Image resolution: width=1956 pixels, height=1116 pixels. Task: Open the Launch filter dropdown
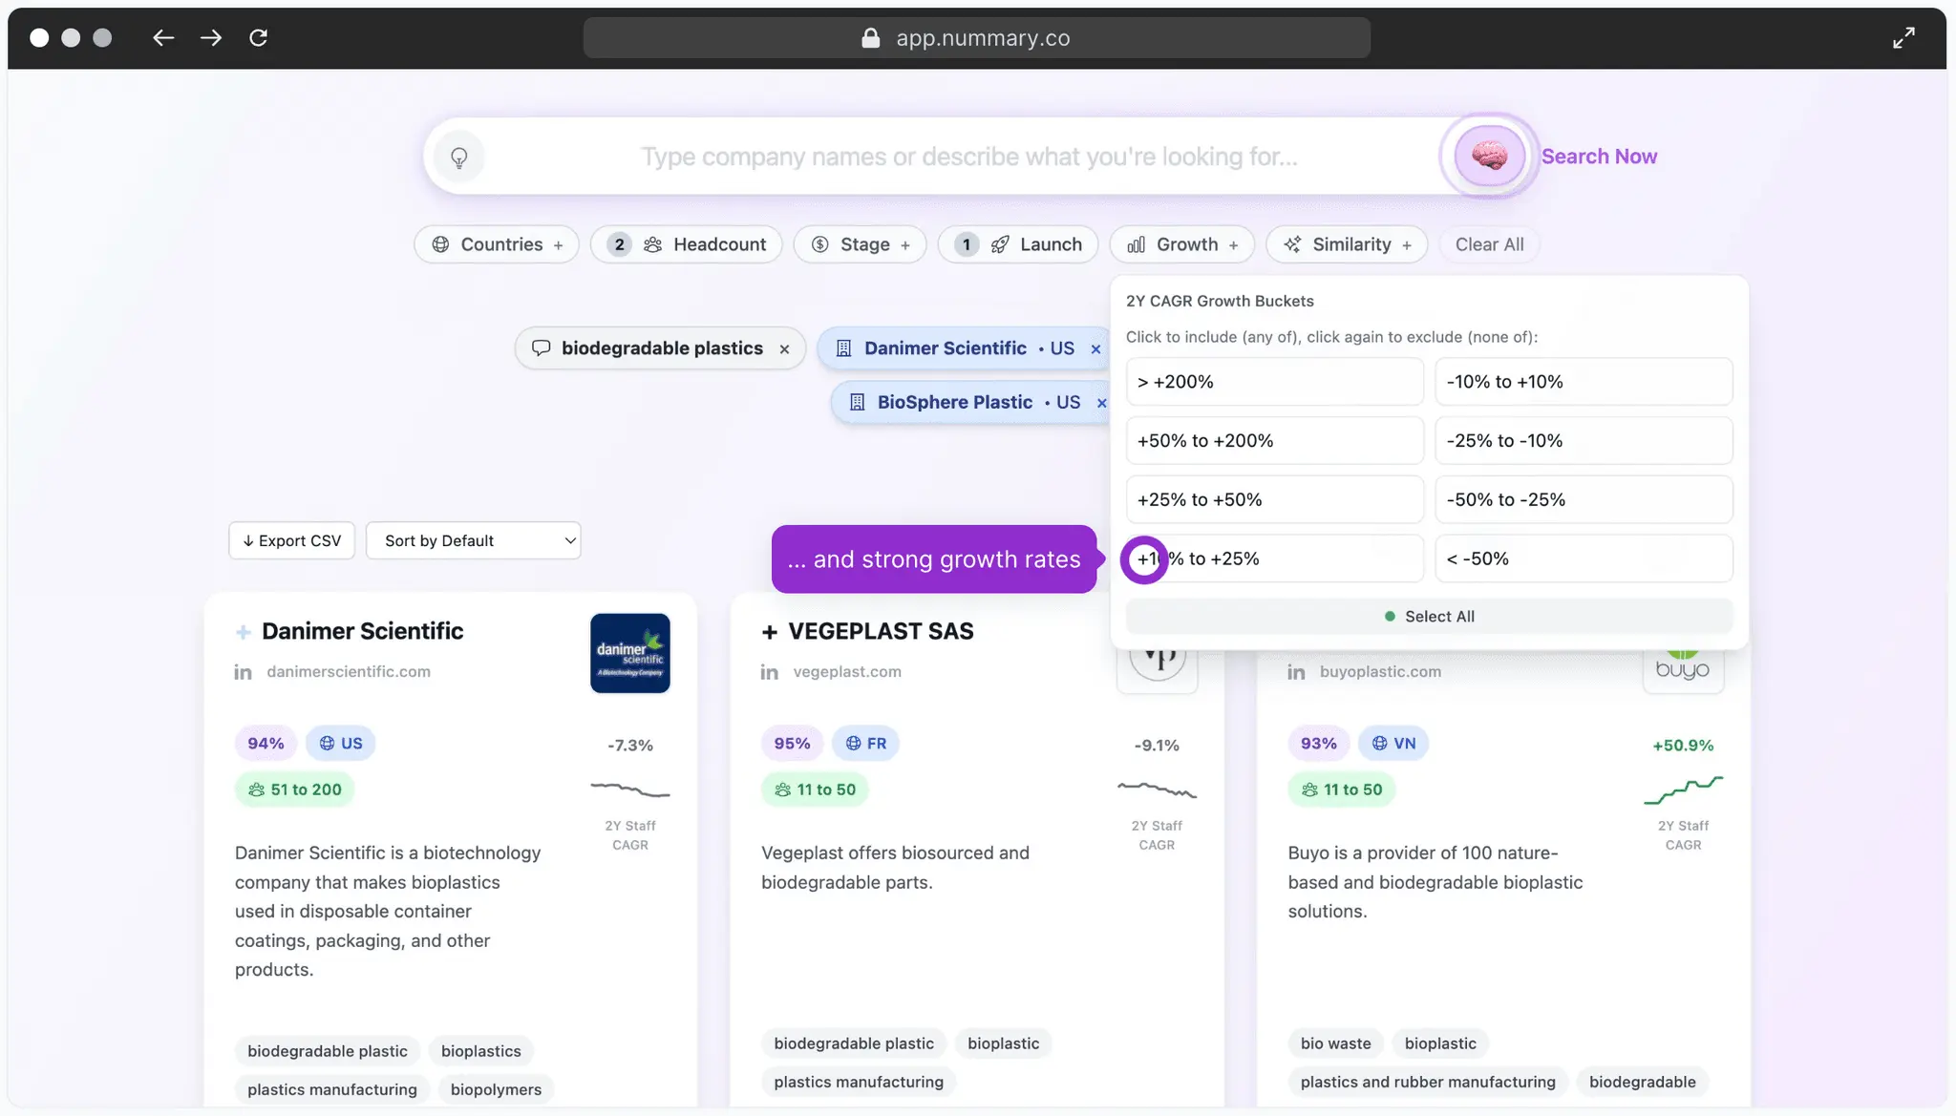pos(1018,244)
